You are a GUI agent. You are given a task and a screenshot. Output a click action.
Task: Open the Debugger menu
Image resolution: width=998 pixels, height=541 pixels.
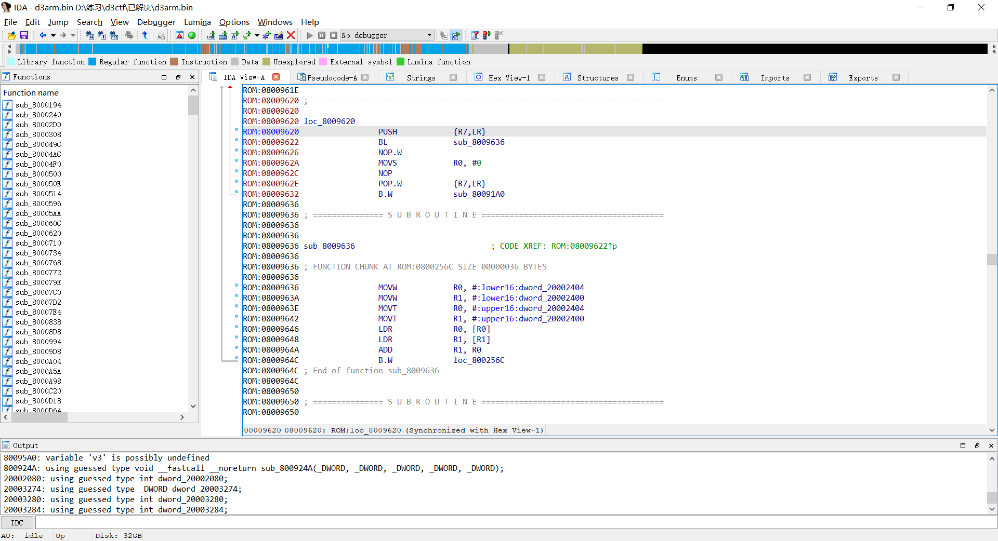(x=156, y=22)
